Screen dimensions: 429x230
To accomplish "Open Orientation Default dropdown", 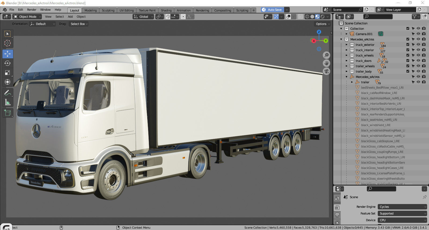I will (43, 24).
